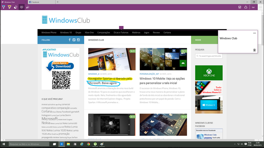
Task: Select the Pen tool in web note toolbar
Action: (x=3, y=7)
